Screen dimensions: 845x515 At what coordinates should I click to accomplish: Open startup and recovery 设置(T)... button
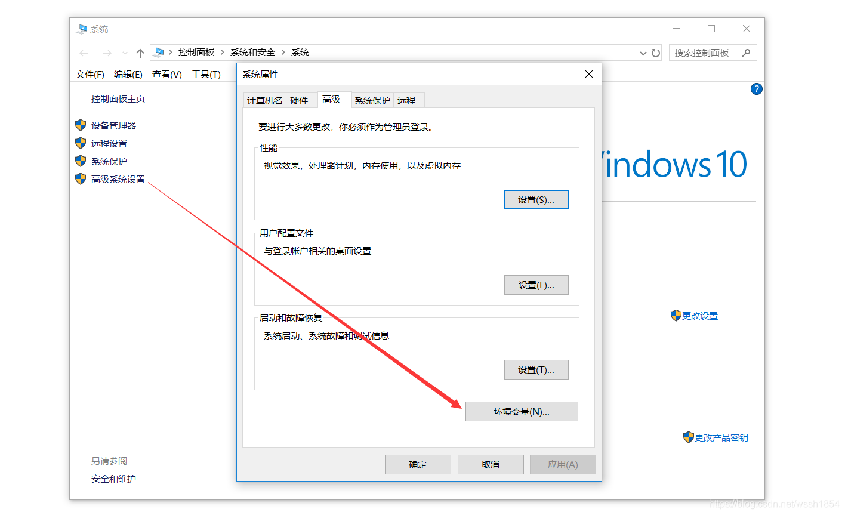tap(536, 370)
